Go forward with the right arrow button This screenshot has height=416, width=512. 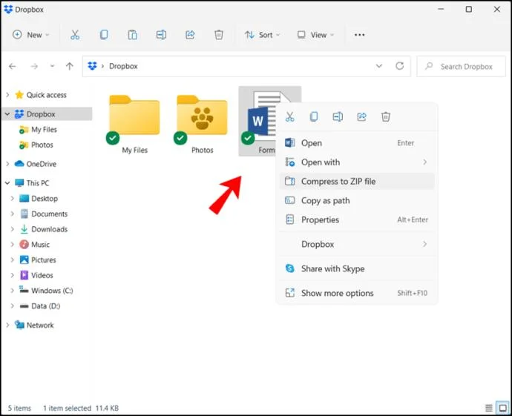pyautogui.click(x=34, y=66)
